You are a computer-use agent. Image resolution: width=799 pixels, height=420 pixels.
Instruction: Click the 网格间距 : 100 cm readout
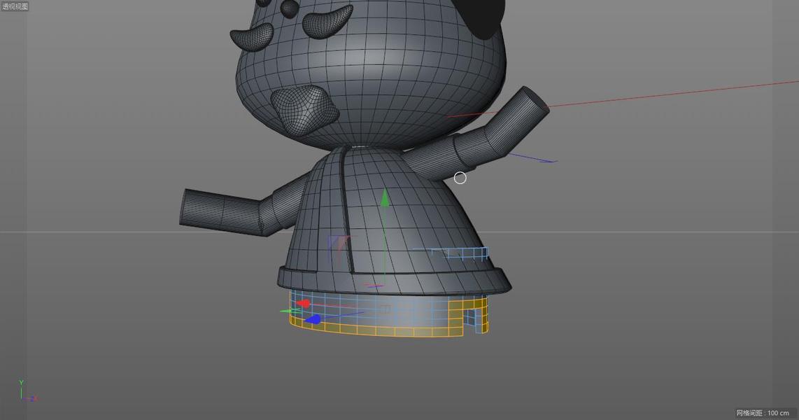coord(763,413)
